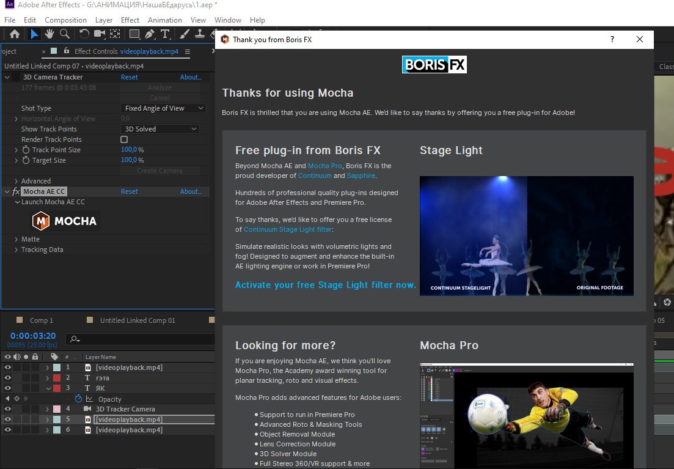674x469 pixels.
Task: Open the Effect menu
Action: (130, 20)
